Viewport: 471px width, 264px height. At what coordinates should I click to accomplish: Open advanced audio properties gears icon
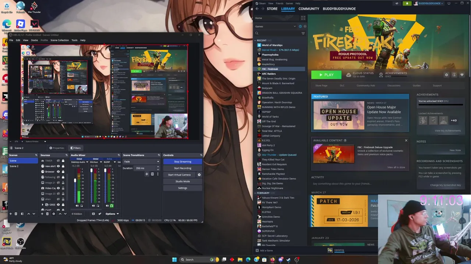[x=100, y=214]
